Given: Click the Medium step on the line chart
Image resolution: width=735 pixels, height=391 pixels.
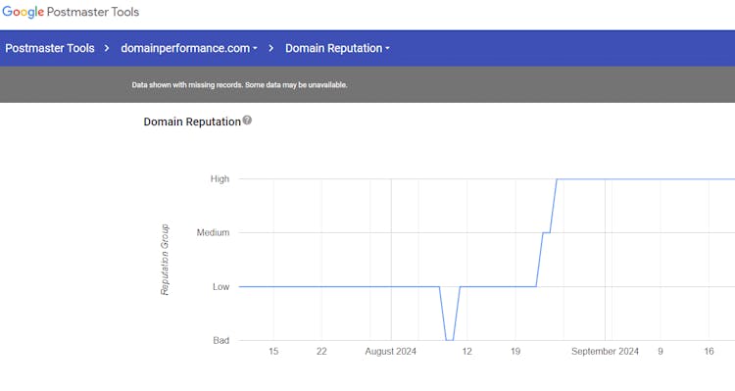Looking at the screenshot, I should point(546,232).
